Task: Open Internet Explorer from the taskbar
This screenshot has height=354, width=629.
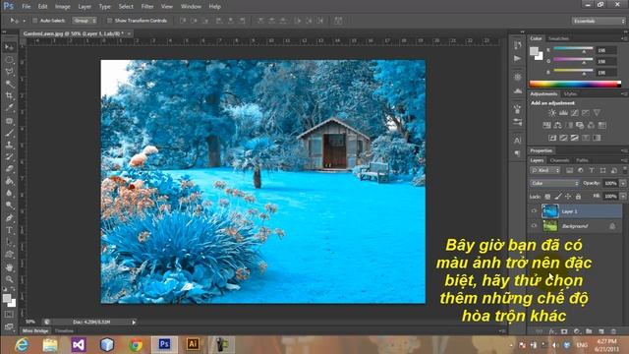Action: click(22, 345)
